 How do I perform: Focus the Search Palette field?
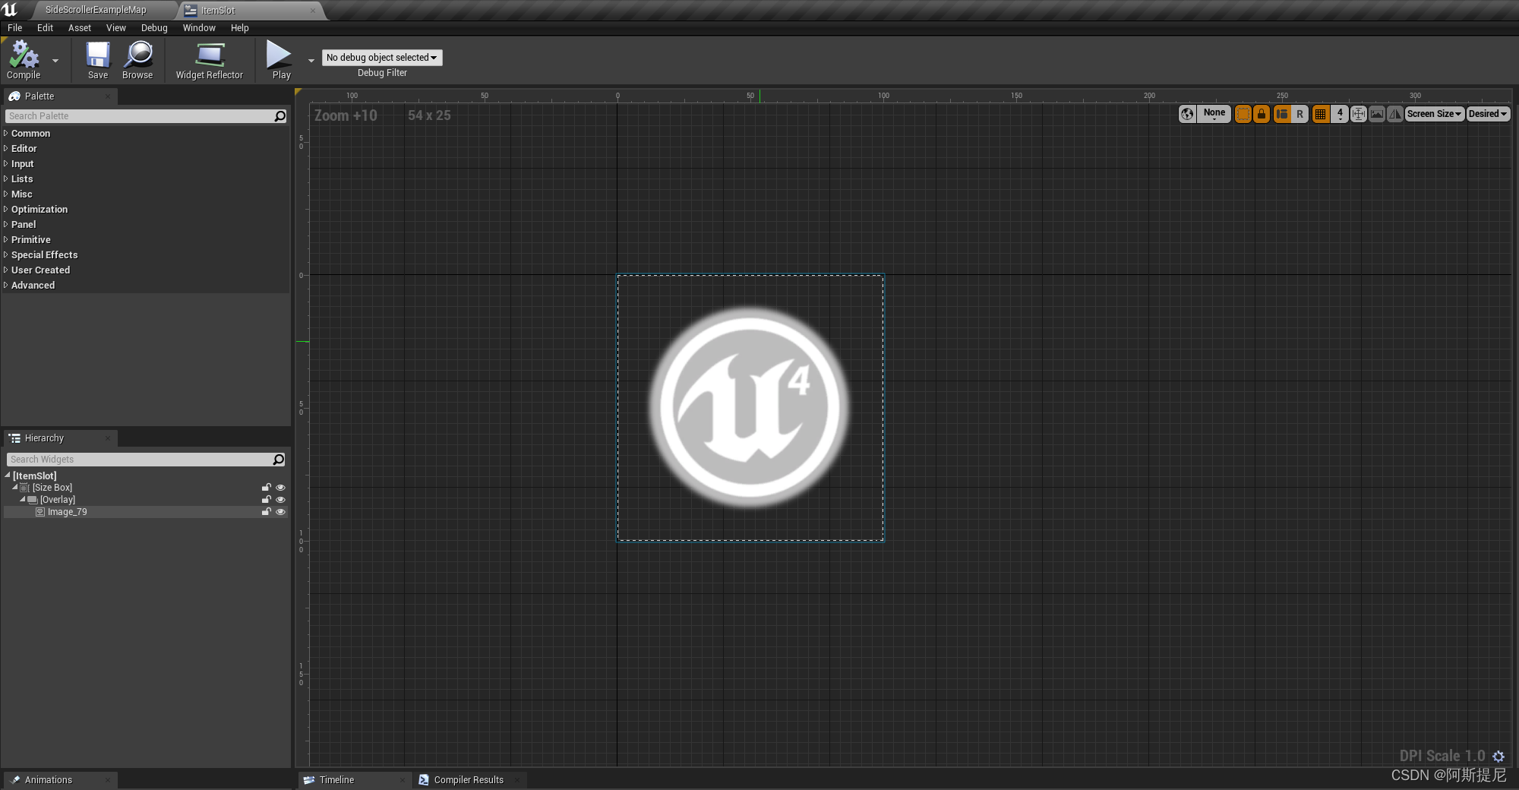click(140, 116)
